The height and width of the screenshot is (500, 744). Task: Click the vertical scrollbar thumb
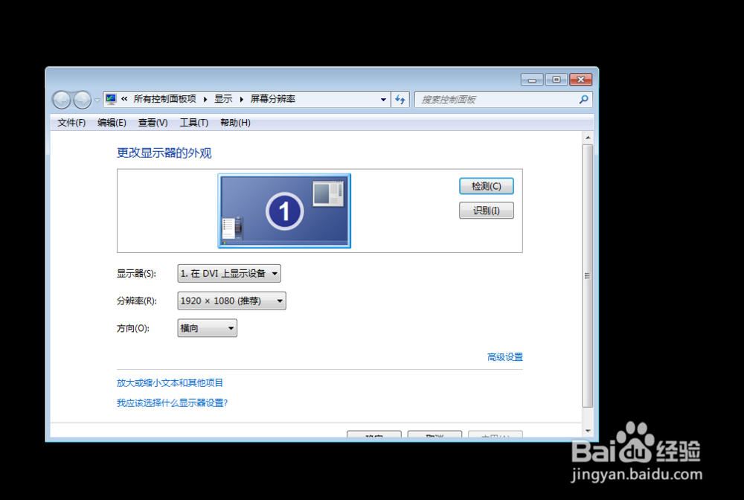click(x=588, y=276)
